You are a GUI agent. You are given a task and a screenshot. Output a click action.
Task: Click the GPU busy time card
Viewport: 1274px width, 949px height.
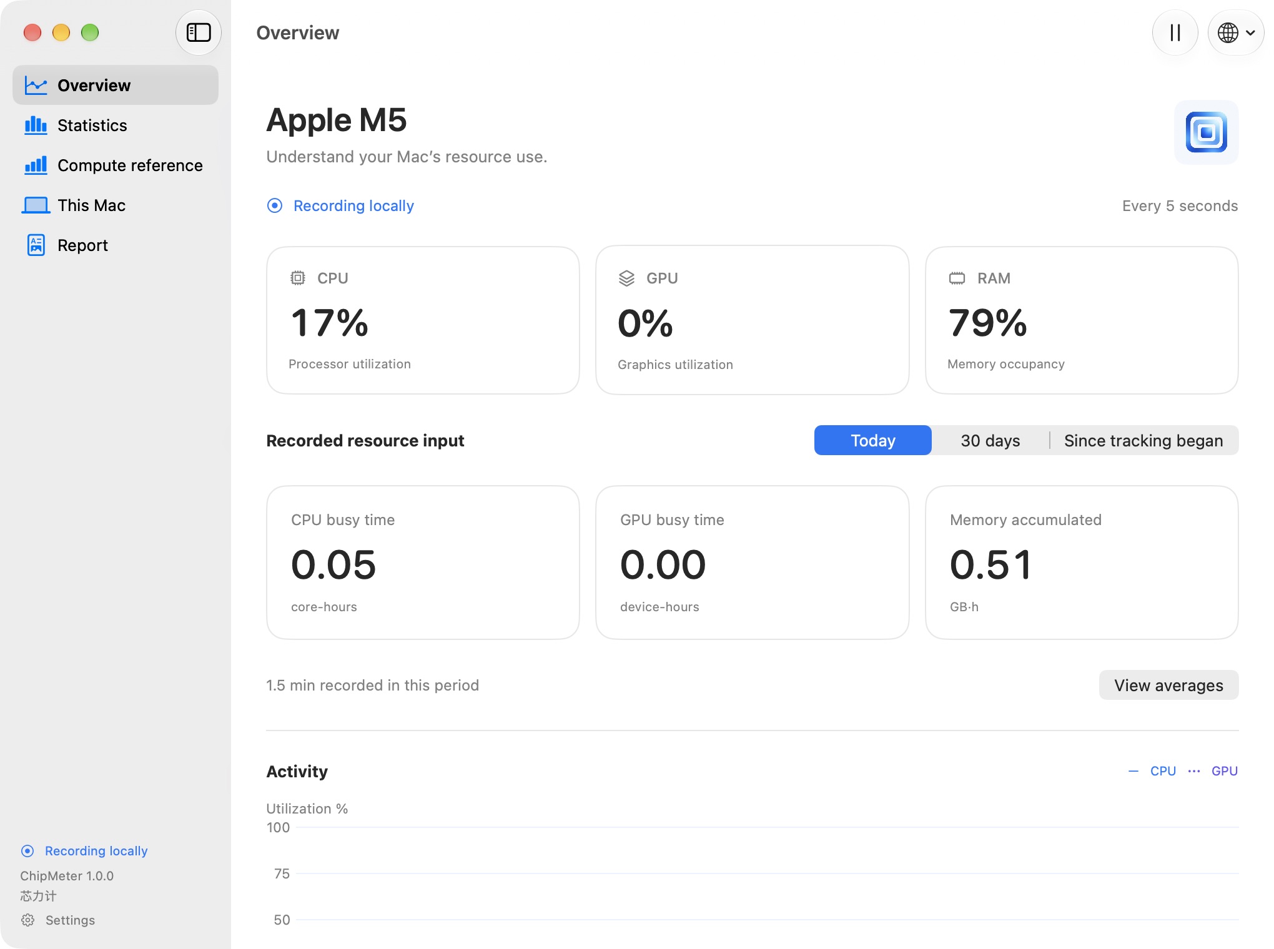(752, 563)
